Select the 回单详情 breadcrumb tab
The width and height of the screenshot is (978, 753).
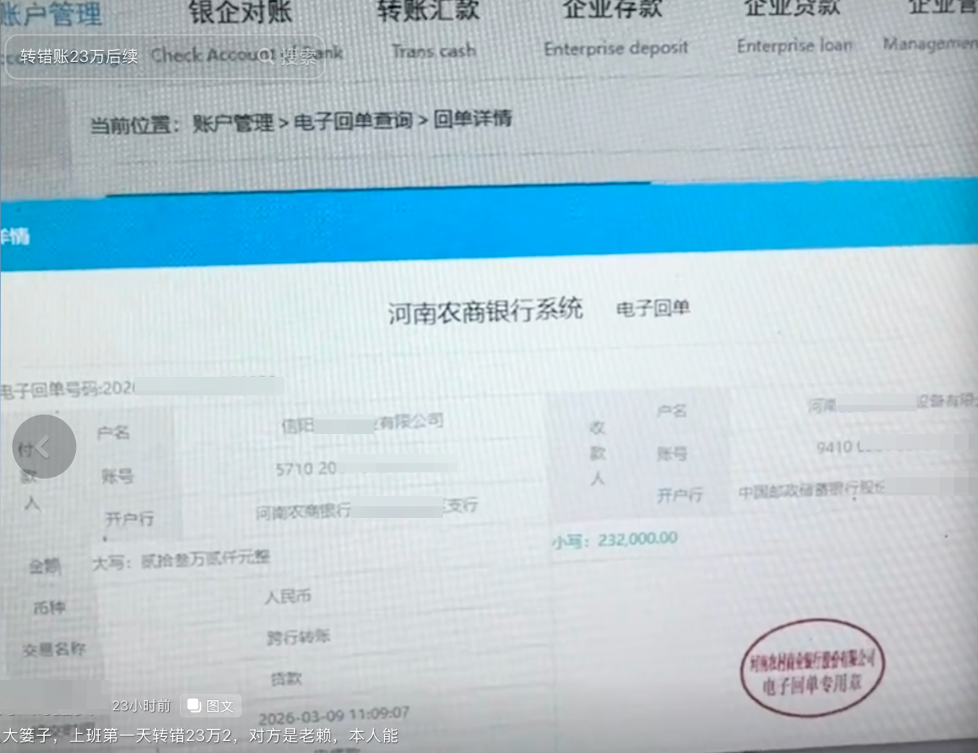[471, 119]
